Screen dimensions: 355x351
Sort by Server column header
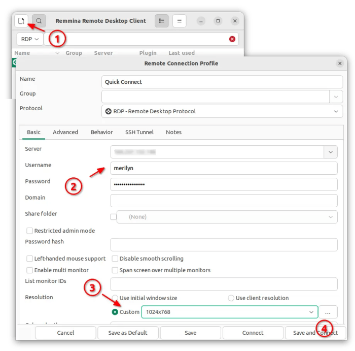103,53
